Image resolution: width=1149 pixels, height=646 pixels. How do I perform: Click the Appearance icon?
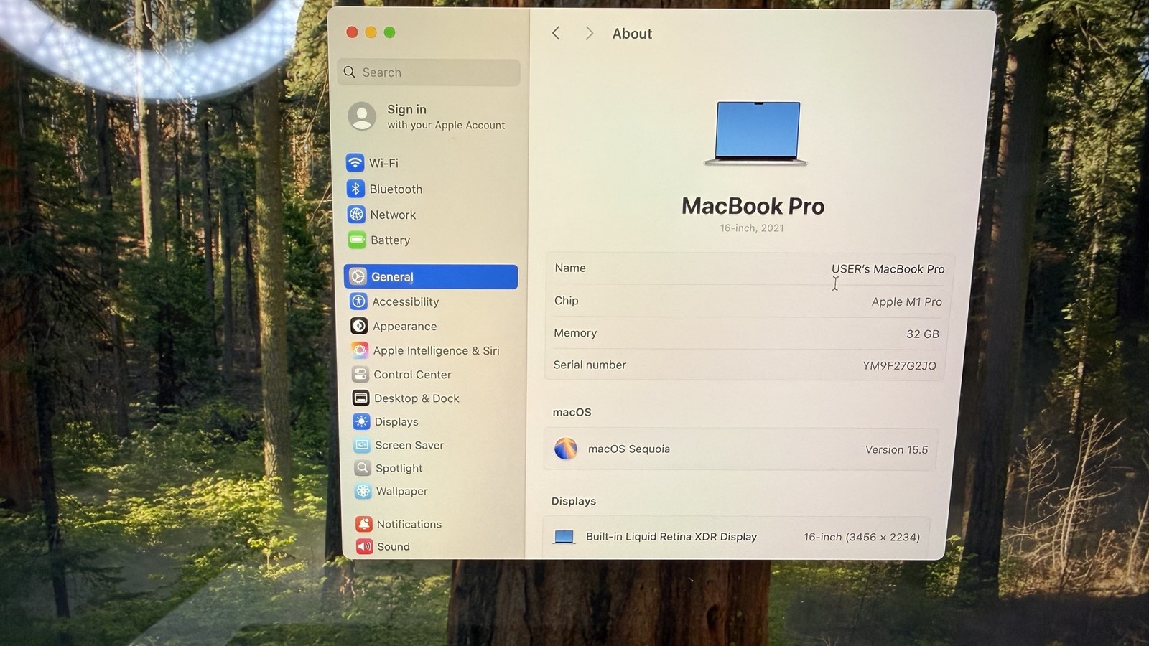coord(359,326)
